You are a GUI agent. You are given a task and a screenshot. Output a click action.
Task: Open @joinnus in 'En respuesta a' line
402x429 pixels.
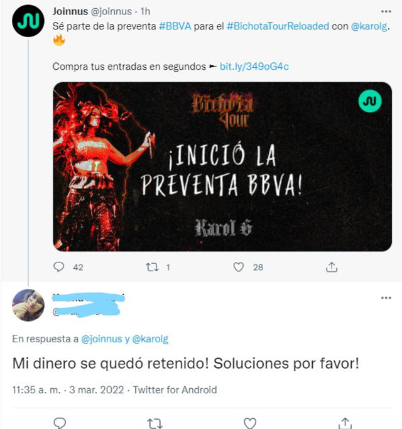(102, 339)
